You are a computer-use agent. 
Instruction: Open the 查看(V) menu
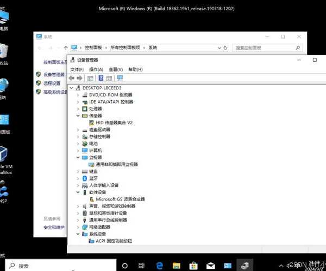[x=116, y=69]
